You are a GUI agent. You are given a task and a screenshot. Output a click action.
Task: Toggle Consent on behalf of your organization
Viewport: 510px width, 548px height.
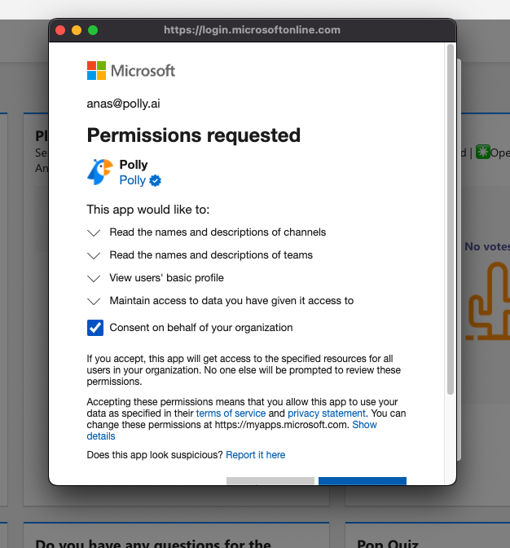pos(95,328)
